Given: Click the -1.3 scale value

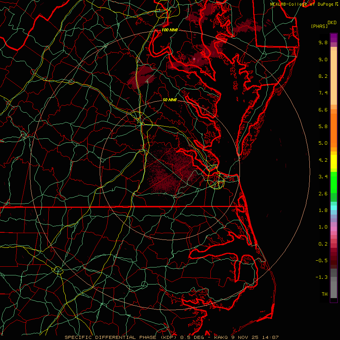Looking at the screenshot, I should tap(321, 277).
